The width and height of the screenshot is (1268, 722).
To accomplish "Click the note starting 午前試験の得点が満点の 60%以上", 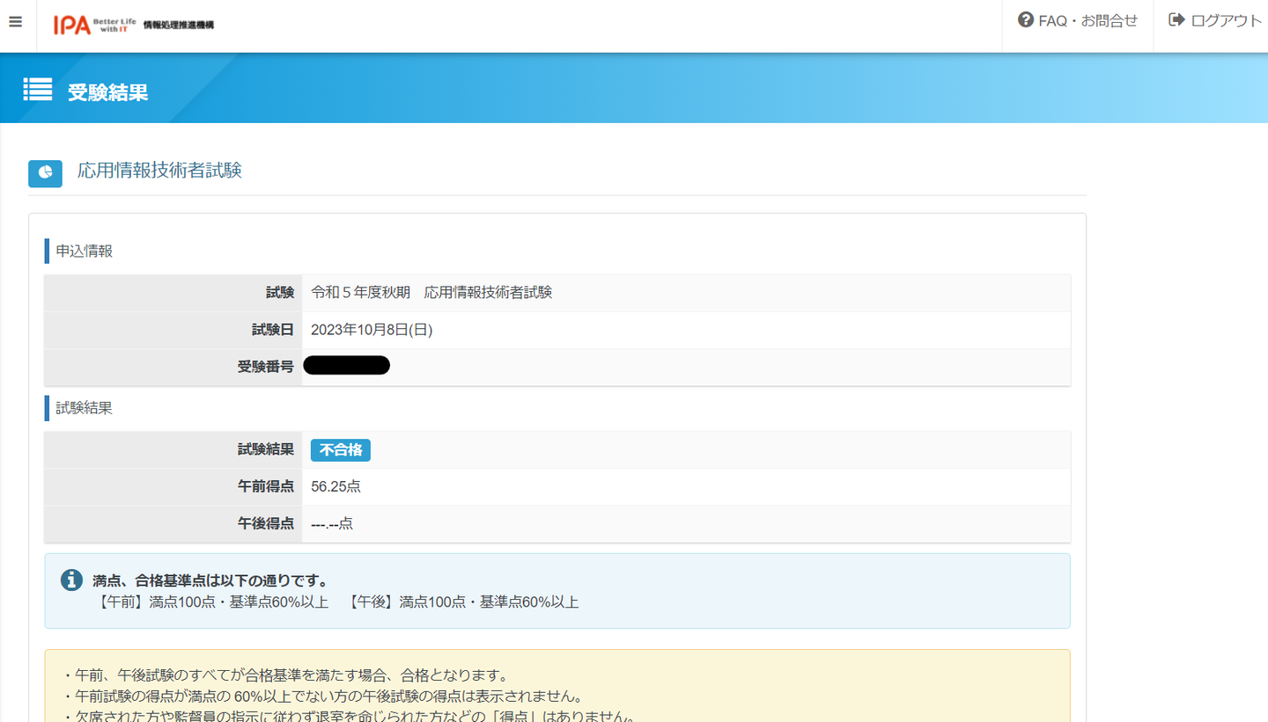I will click(x=323, y=696).
